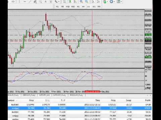Screen dimensions: 161x120
Task: Select the Text (A) drawing tool
Action: 46,2
